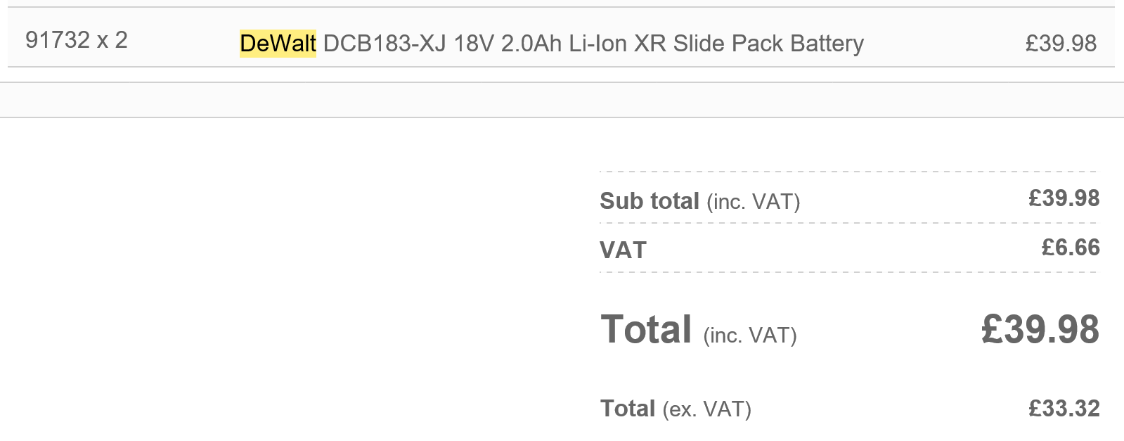Screen dimensions: 1124x441
Task: Click the £39.98 item price in row
Action: point(1061,44)
